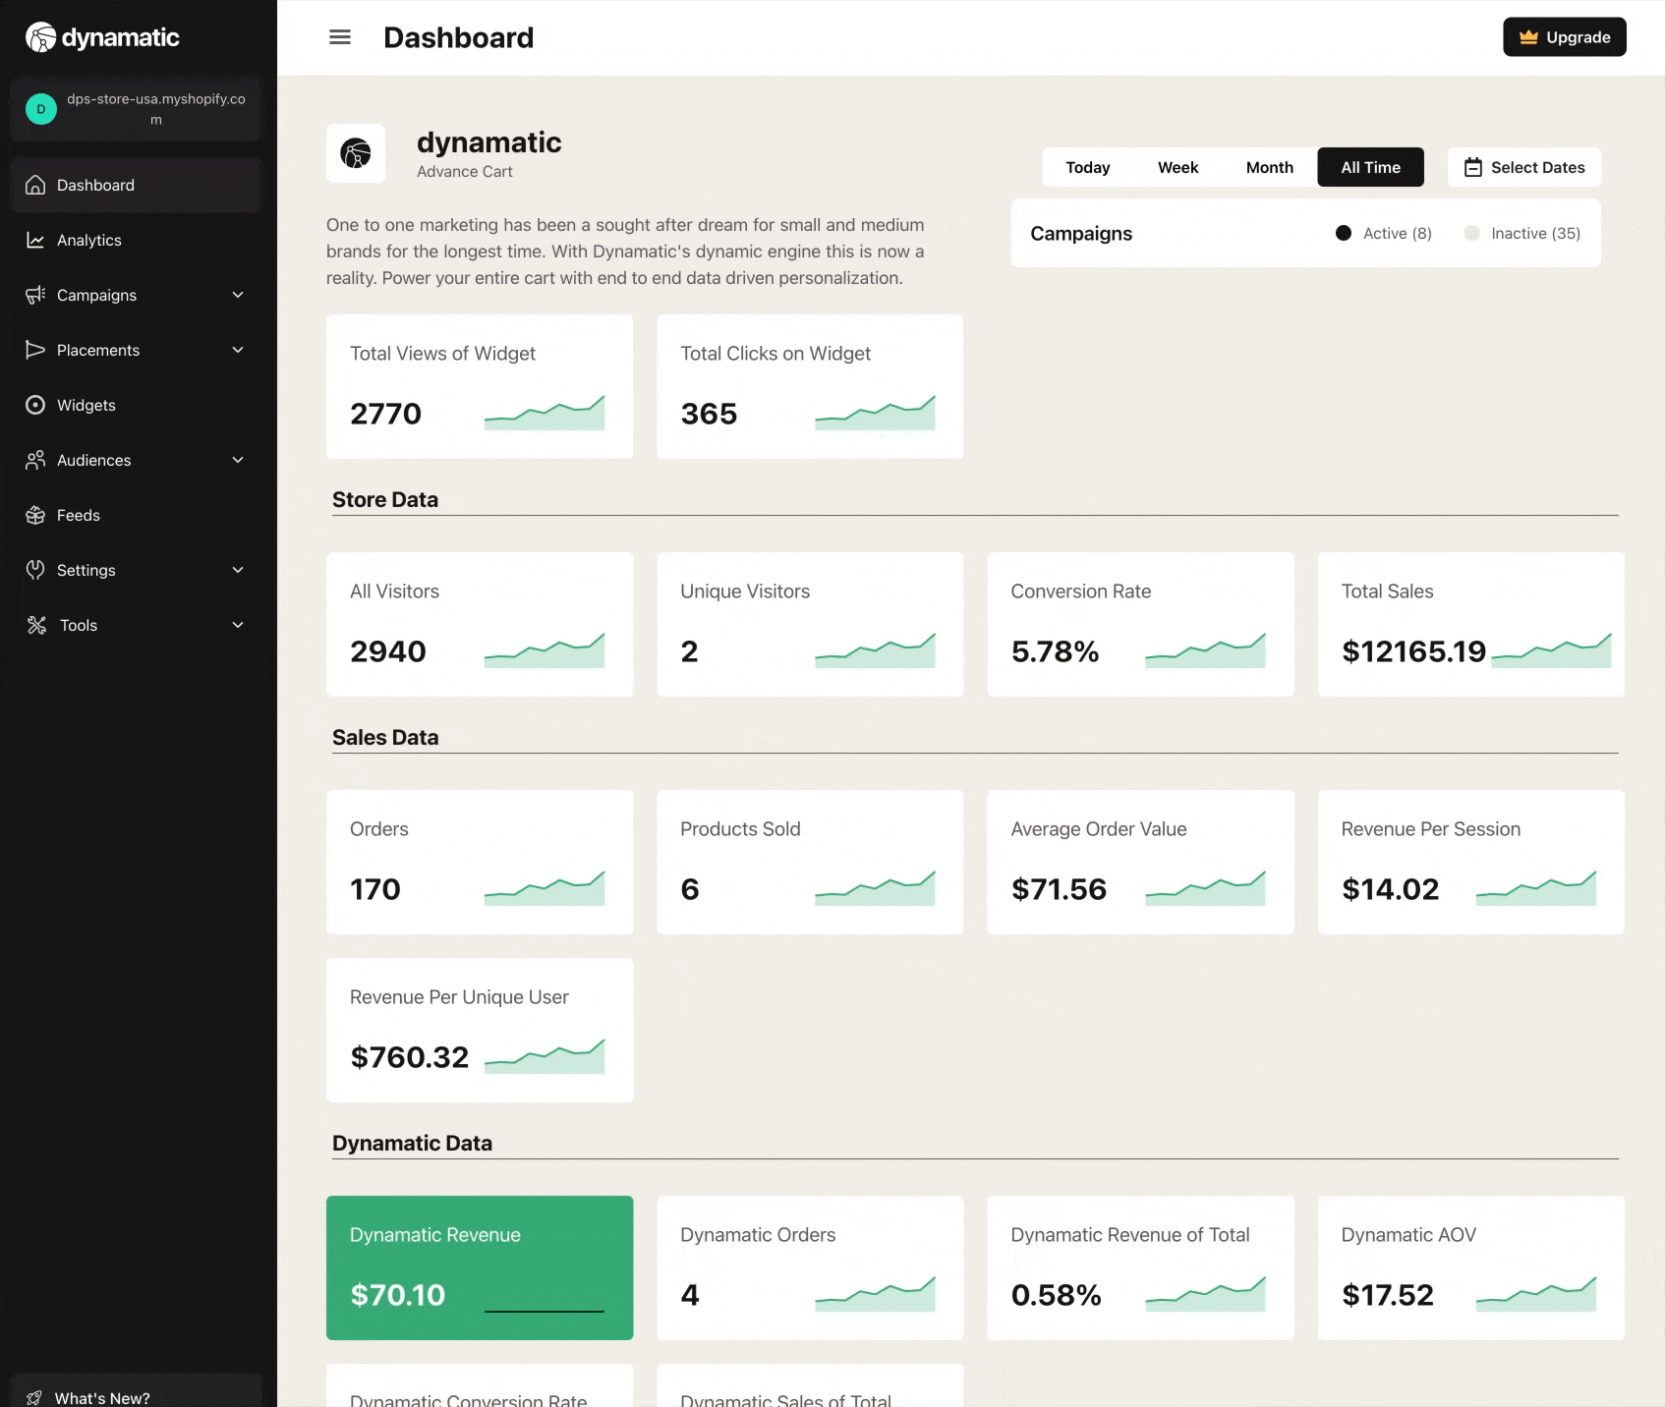Click the Analytics chart icon

[35, 240]
